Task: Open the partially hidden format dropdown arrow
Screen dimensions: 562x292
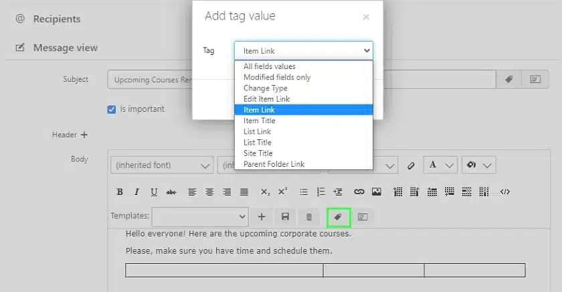Action: click(x=390, y=165)
